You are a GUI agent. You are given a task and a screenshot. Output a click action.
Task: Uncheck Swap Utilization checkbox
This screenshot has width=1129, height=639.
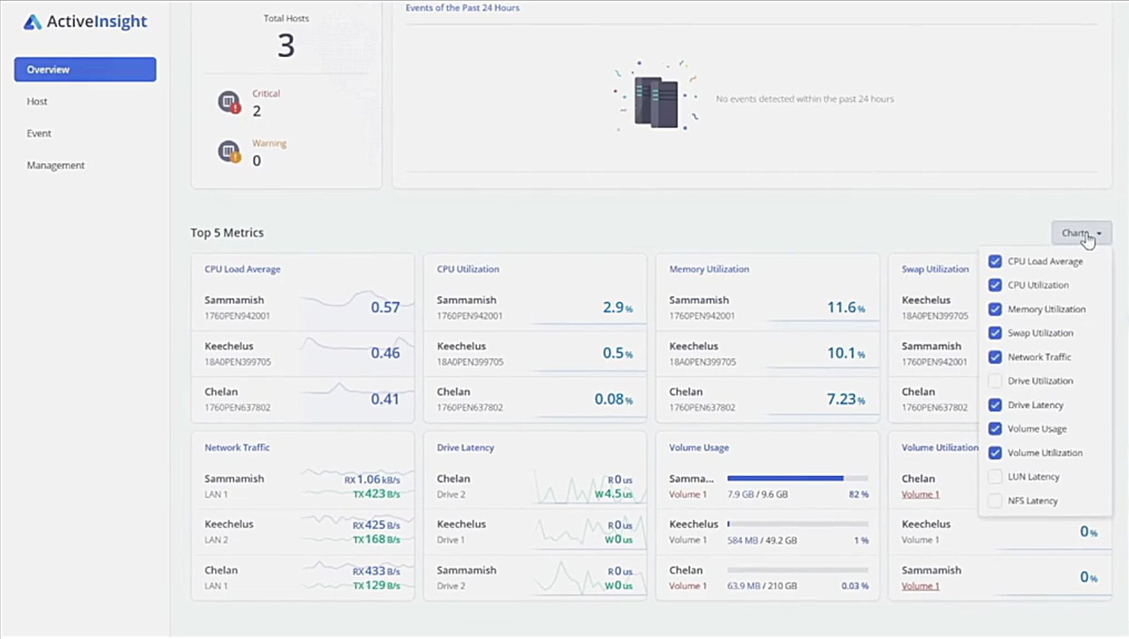point(995,333)
